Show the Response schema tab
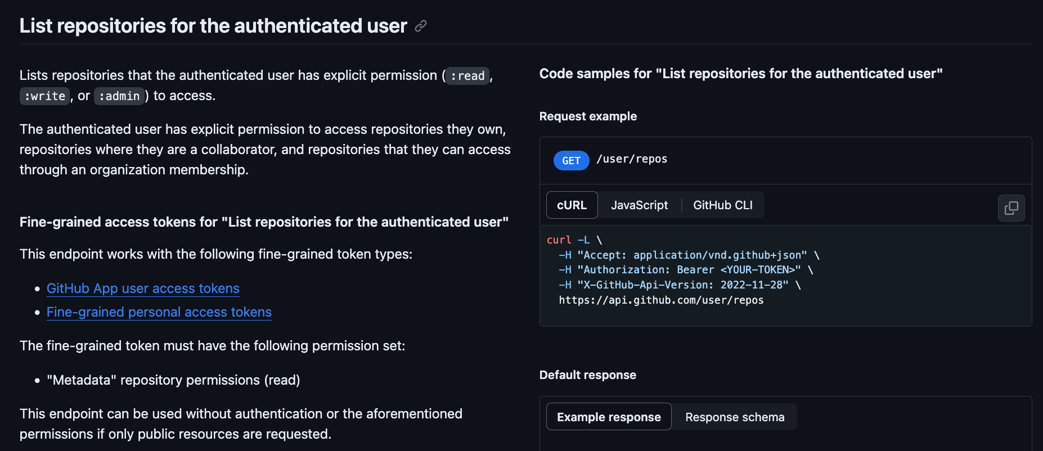This screenshot has width=1043, height=451. [x=734, y=417]
